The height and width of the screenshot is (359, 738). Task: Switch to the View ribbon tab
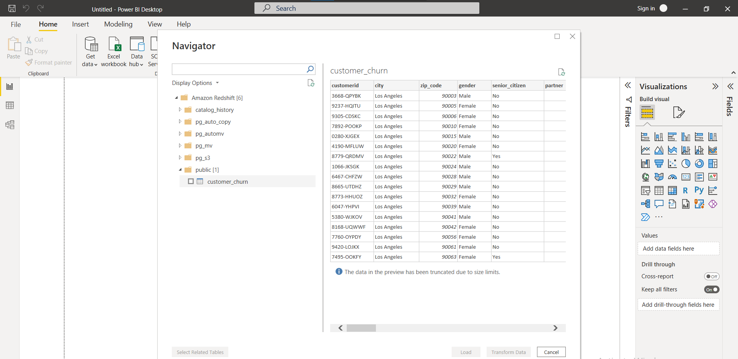pos(155,24)
